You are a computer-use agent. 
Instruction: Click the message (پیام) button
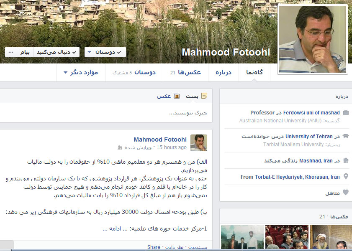(25, 52)
